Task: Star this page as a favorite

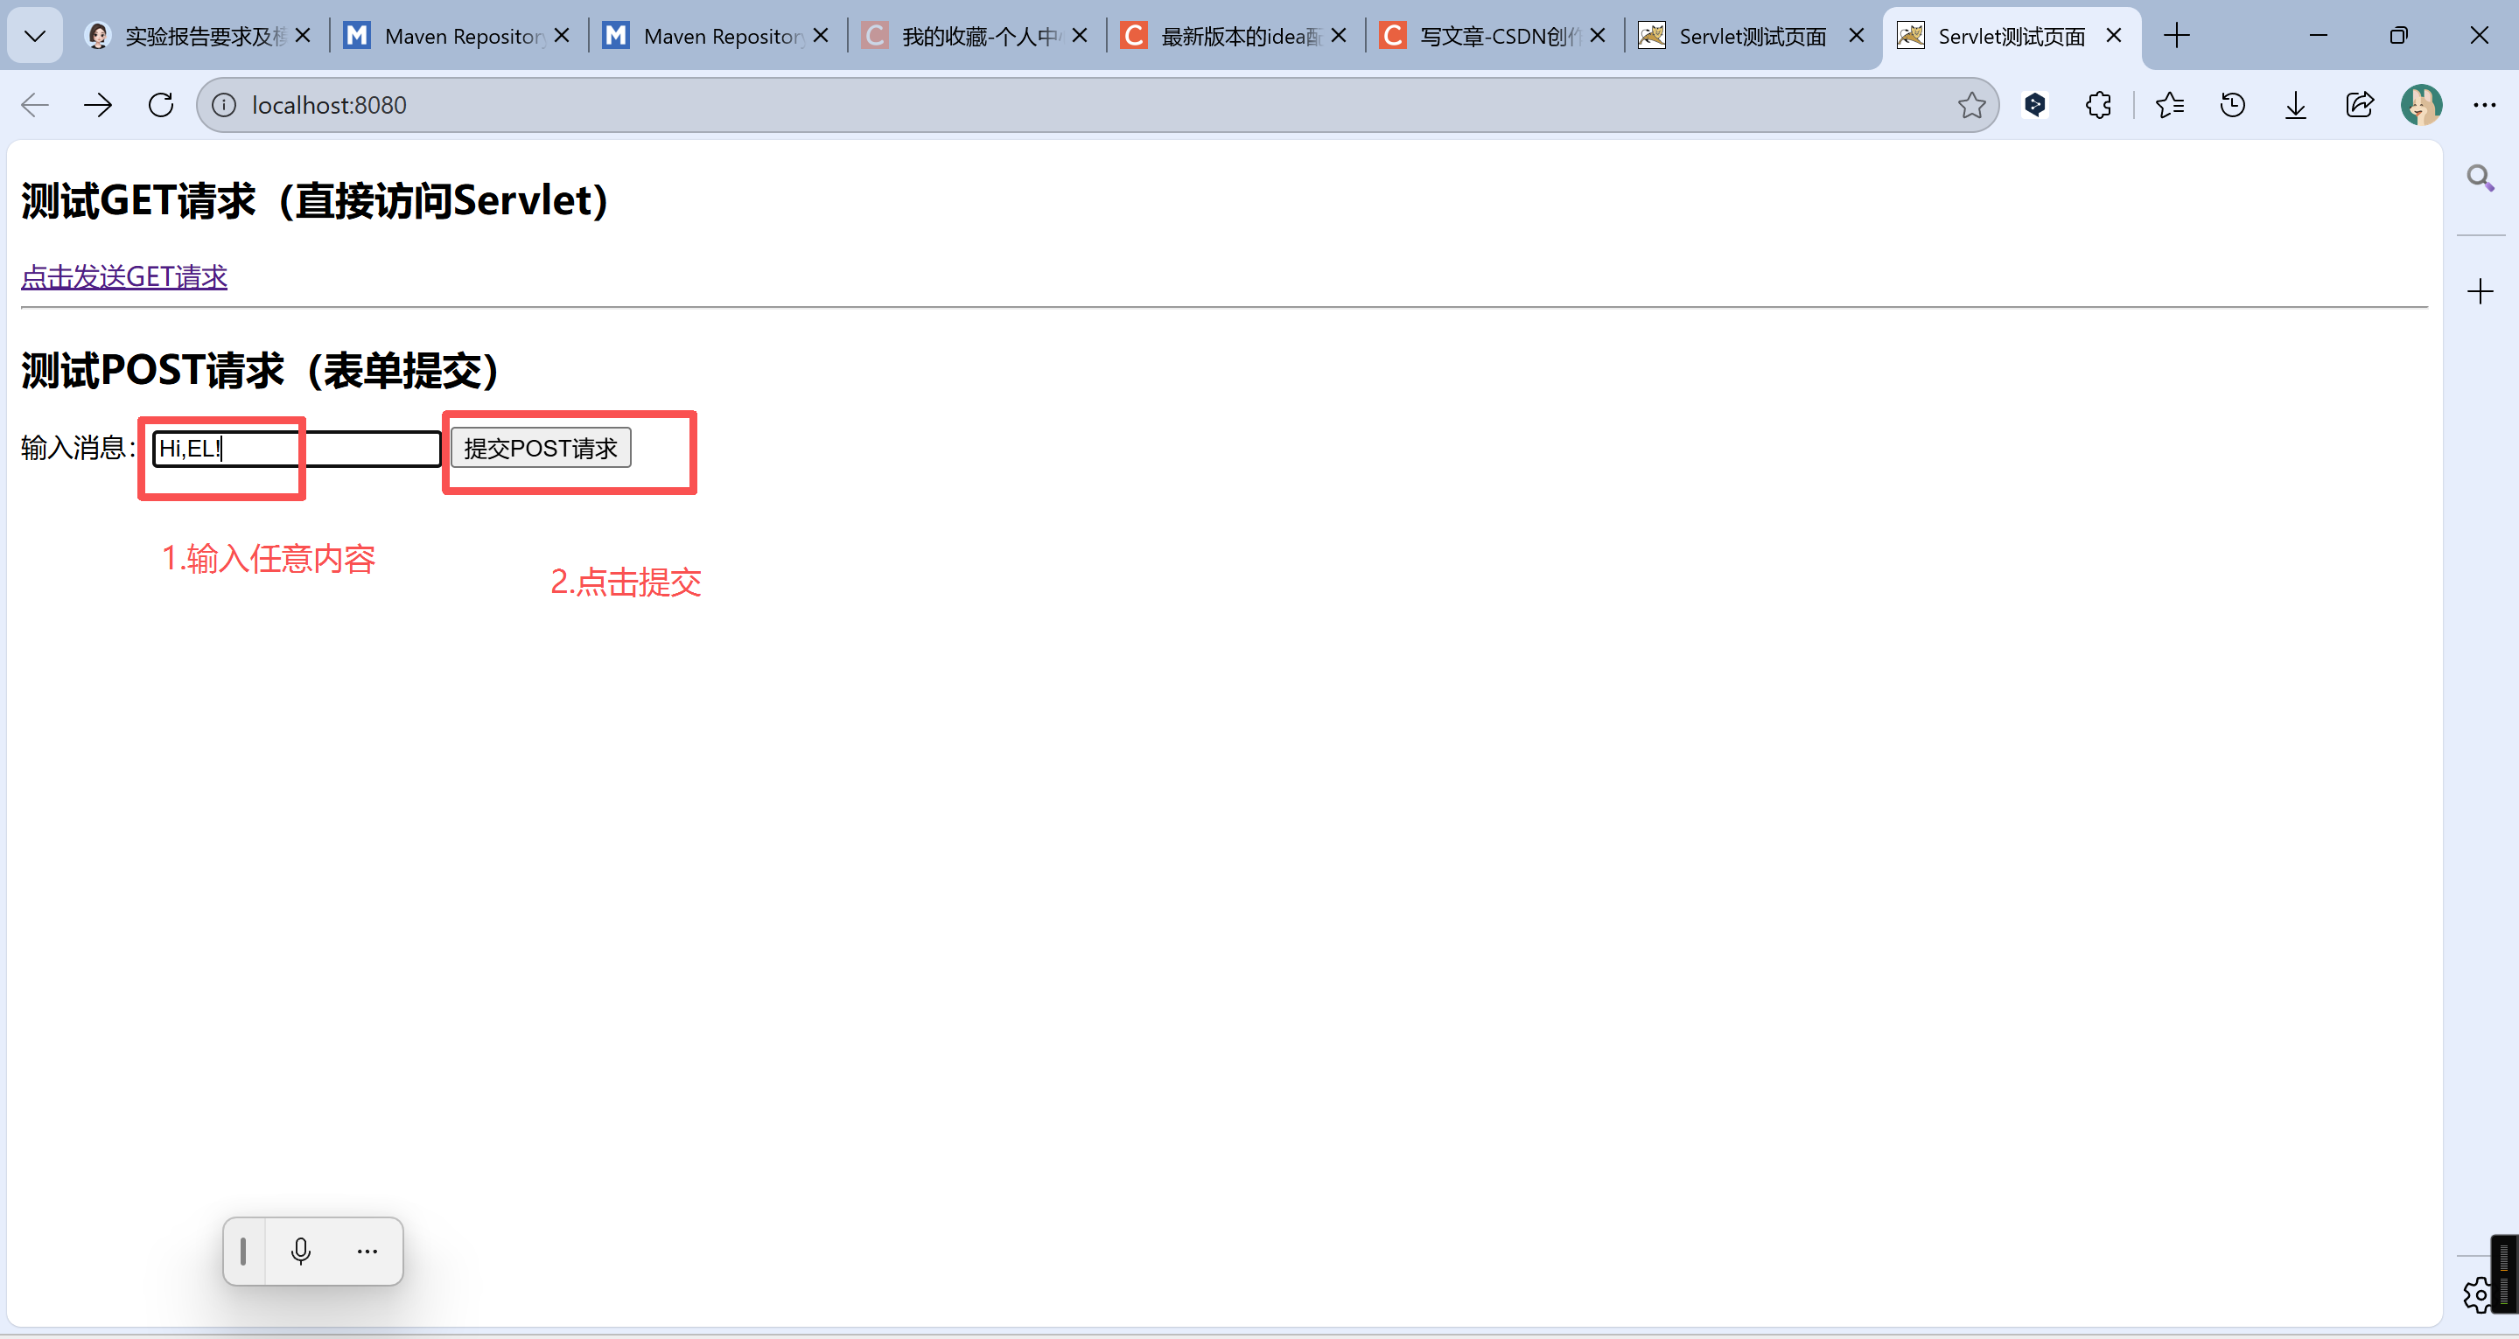Action: [1971, 105]
